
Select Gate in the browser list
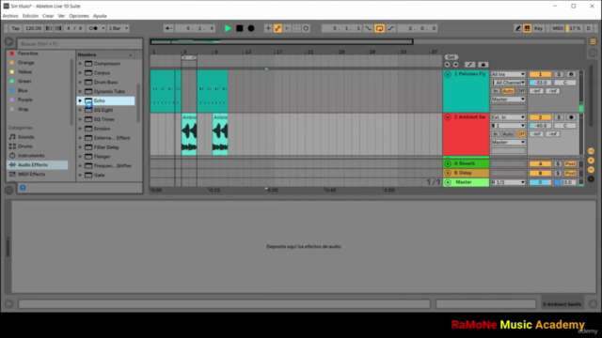coord(99,176)
